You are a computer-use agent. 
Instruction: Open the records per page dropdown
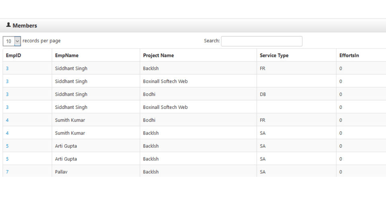pyautogui.click(x=12, y=41)
